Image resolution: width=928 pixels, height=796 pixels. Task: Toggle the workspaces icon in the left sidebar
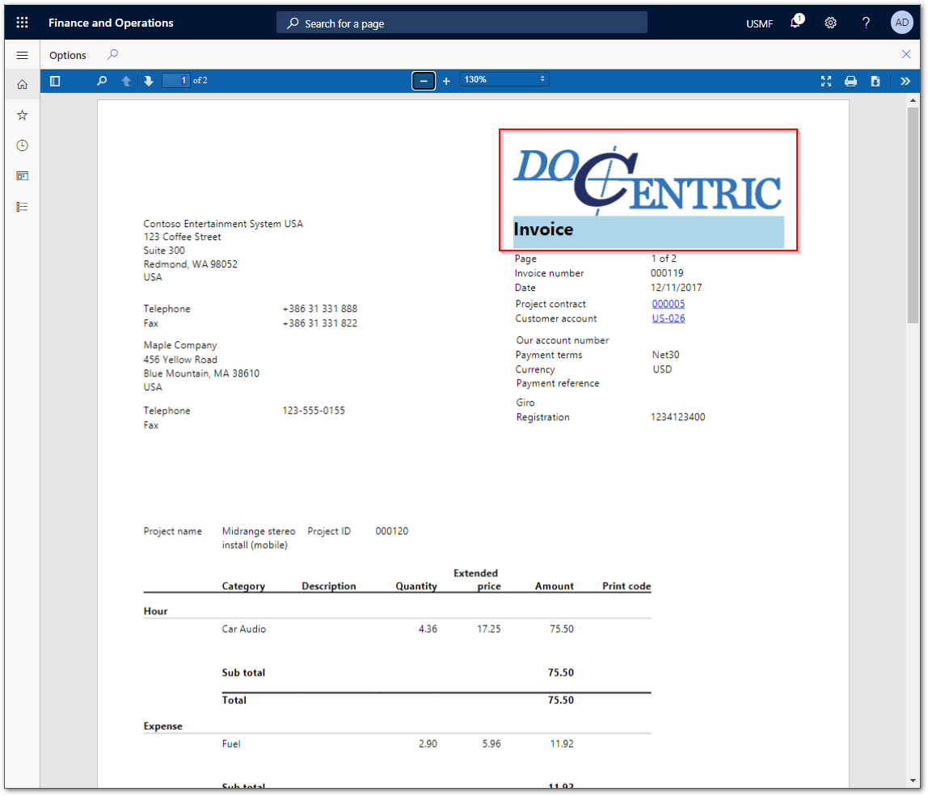pyautogui.click(x=22, y=175)
